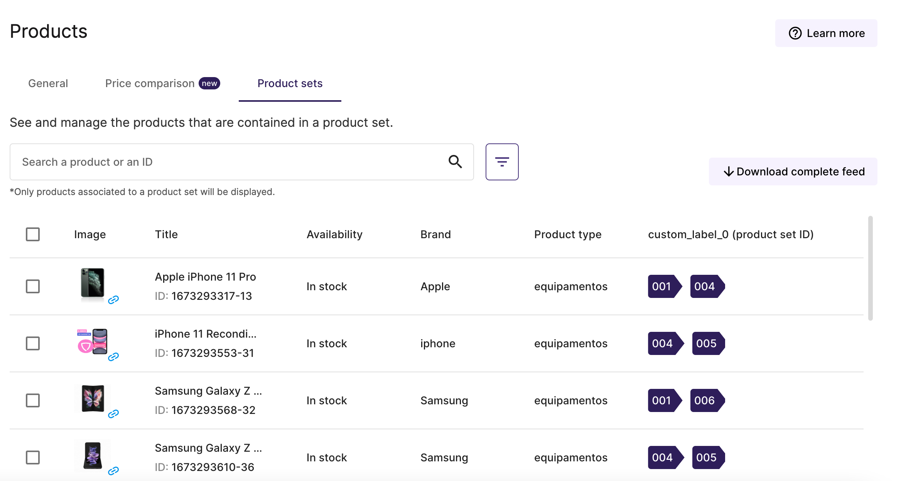Switch to the General tab
This screenshot has width=901, height=481.
(x=48, y=83)
